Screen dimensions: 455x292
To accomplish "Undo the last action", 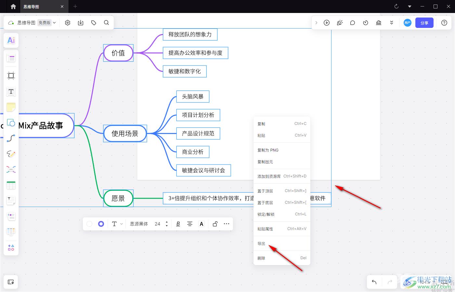I will point(374,282).
